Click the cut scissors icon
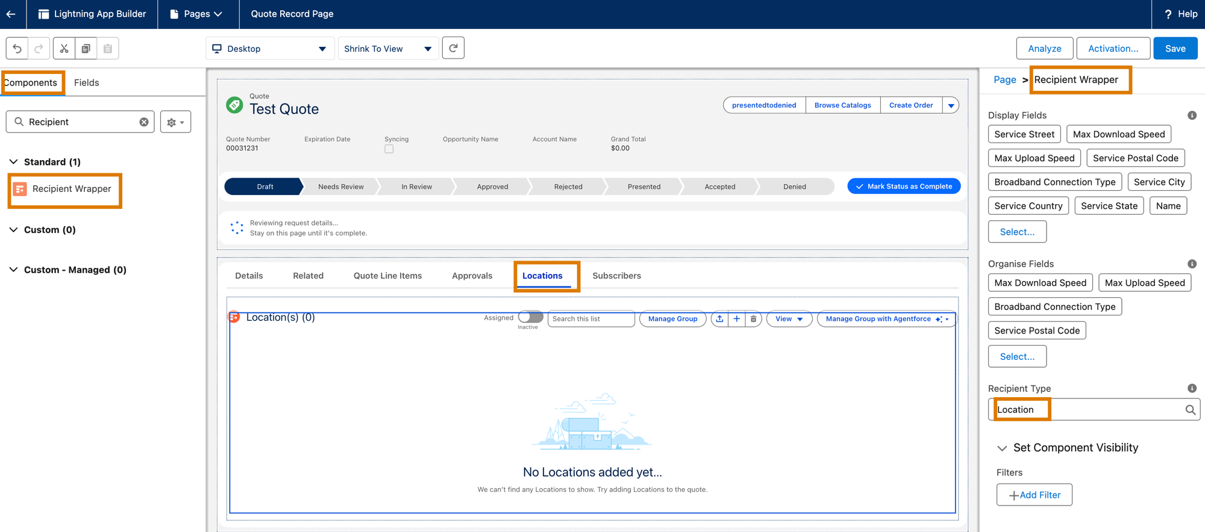Screen dimensions: 1205x532 coord(64,48)
